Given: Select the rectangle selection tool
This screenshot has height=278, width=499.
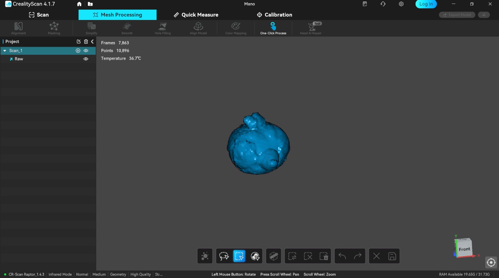Looking at the screenshot, I should click(x=239, y=256).
